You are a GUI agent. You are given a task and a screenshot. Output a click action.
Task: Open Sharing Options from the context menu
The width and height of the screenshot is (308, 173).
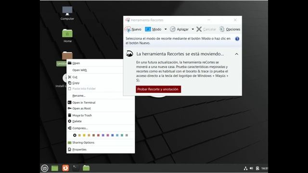coord(101,143)
